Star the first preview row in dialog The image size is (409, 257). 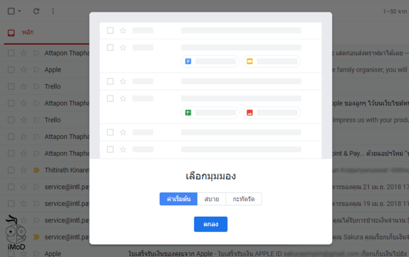[x=122, y=30]
